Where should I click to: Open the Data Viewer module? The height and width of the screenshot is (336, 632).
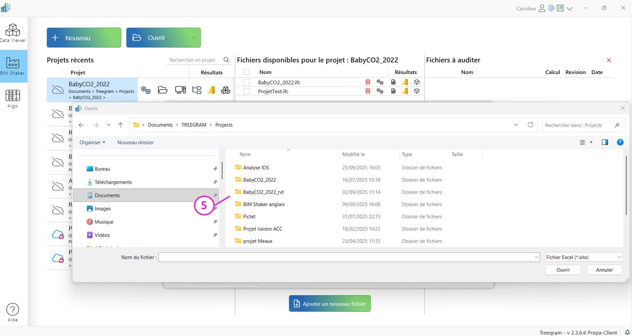click(x=13, y=33)
